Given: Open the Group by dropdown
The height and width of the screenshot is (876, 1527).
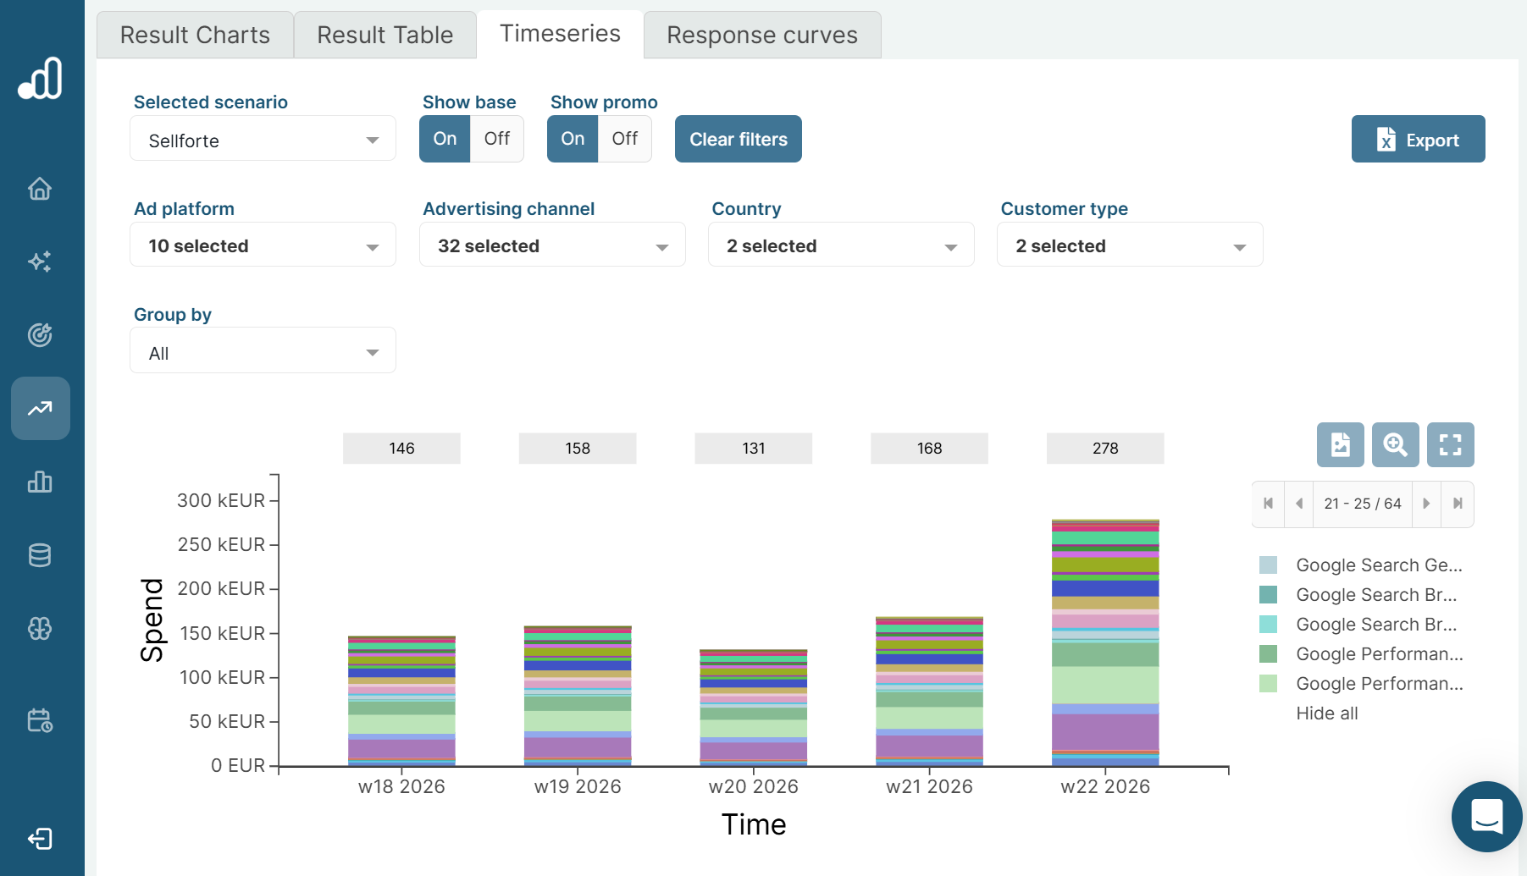Looking at the screenshot, I should click(263, 353).
